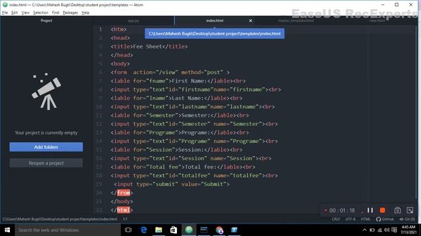Open network settings from tray icon
The width and height of the screenshot is (421, 236).
(380, 230)
